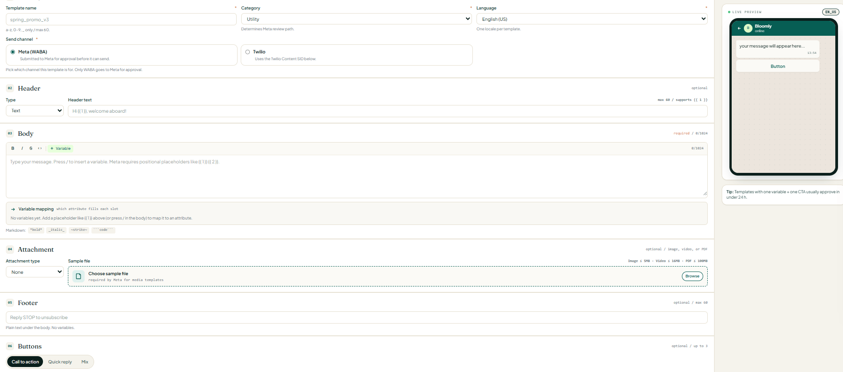Click the Variable mapping arrow icon

tap(13, 209)
